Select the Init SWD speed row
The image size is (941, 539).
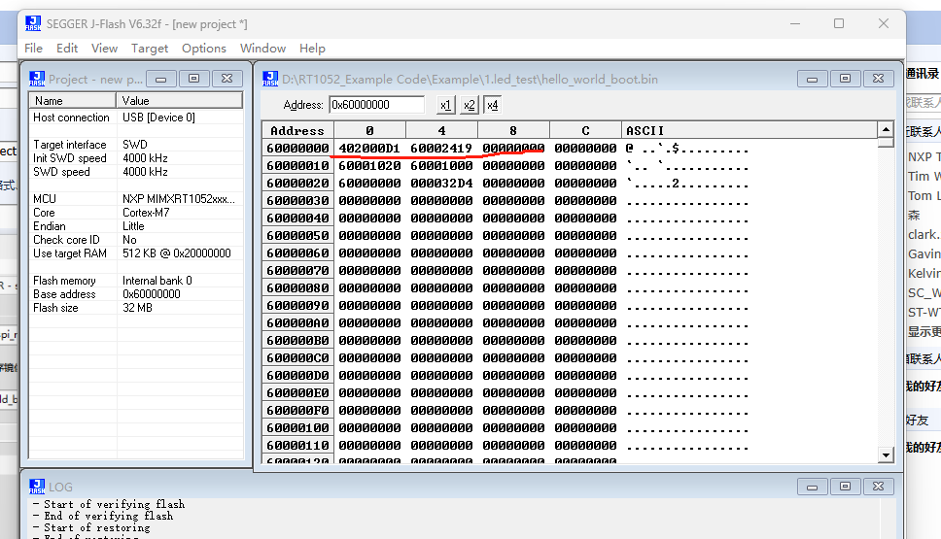click(136, 158)
